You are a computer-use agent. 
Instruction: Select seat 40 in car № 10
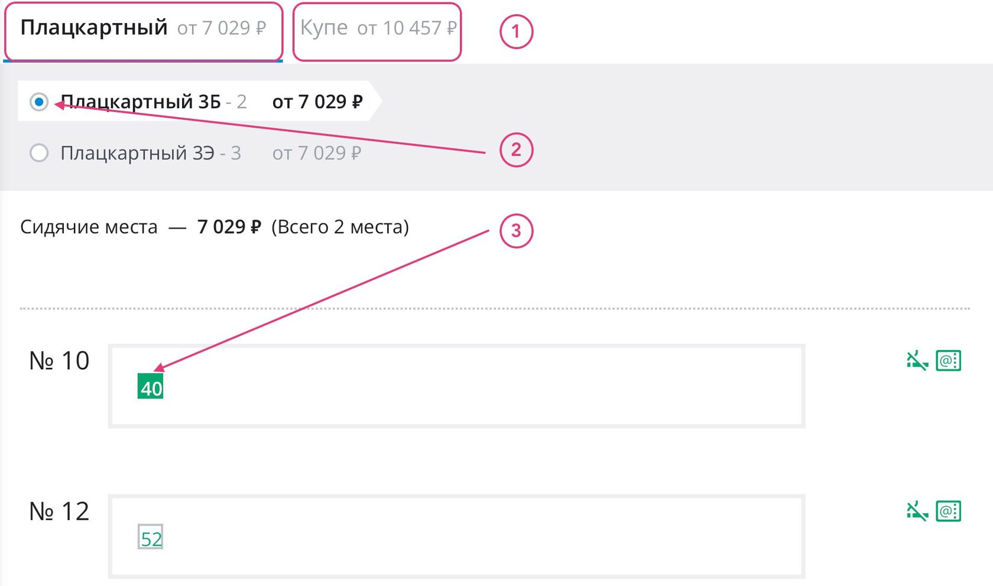[150, 387]
